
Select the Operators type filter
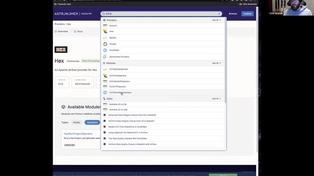pos(92,123)
